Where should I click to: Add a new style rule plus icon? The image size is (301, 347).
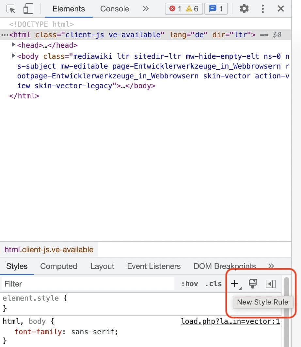click(x=234, y=284)
